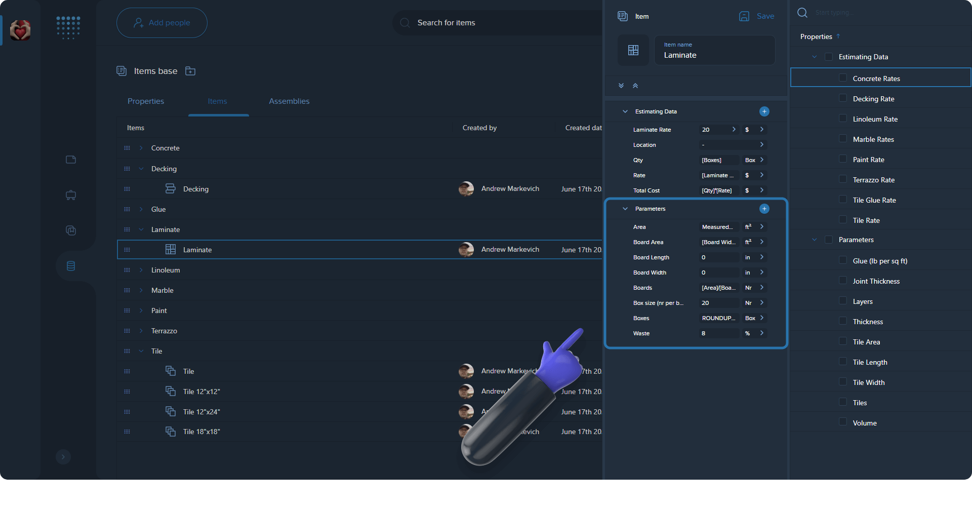Collapse Estimating Data section in Item panel
972x505 pixels.
tap(625, 111)
